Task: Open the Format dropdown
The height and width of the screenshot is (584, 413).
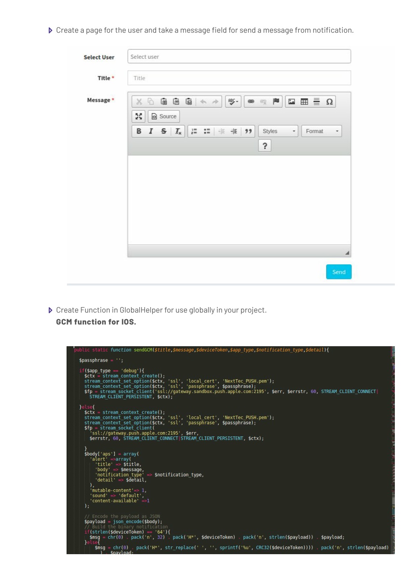Action: point(321,131)
